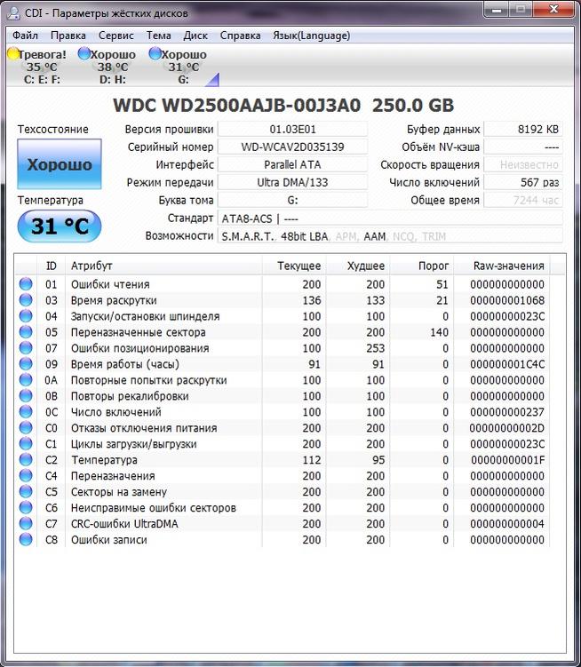Click the 8192 KB buffer size field

click(523, 130)
